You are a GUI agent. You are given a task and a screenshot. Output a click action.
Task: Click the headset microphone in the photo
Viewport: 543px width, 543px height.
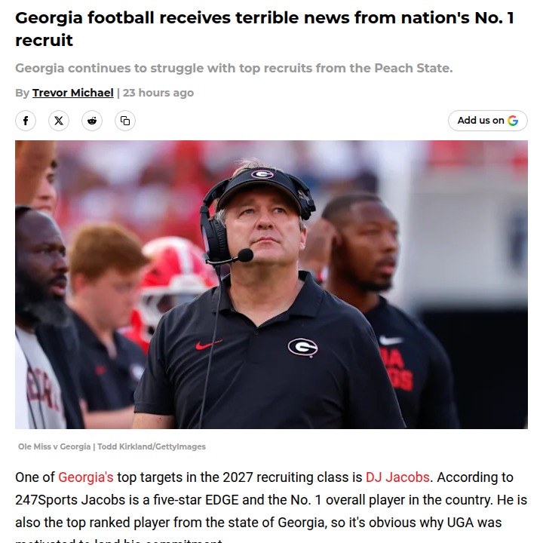(244, 256)
